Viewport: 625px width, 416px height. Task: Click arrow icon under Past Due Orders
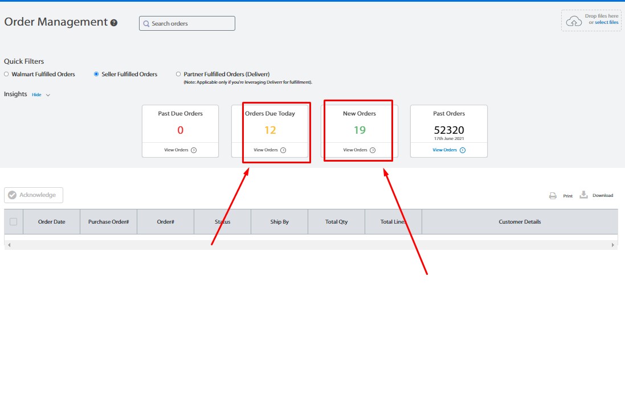click(x=194, y=150)
